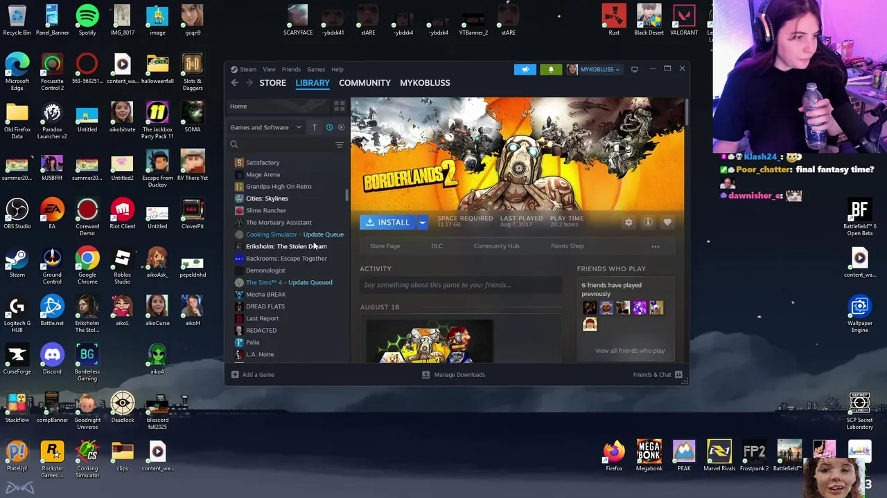Click View all friends who play
This screenshot has width=887, height=498.
point(630,351)
